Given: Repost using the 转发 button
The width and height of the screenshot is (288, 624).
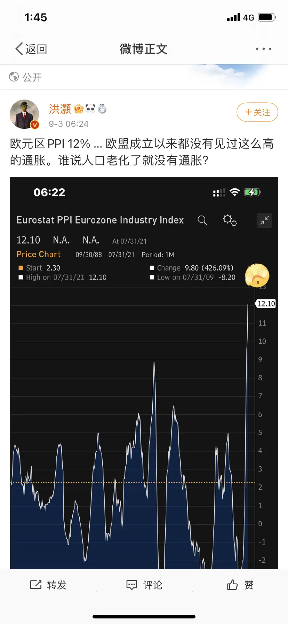Looking at the screenshot, I should click(x=48, y=585).
